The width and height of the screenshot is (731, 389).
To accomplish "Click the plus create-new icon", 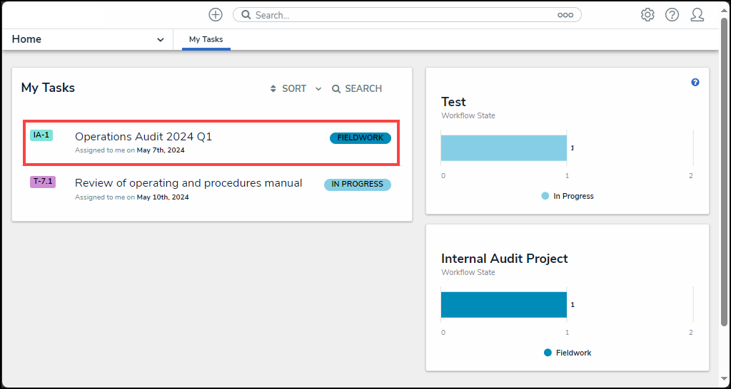I will tap(216, 15).
